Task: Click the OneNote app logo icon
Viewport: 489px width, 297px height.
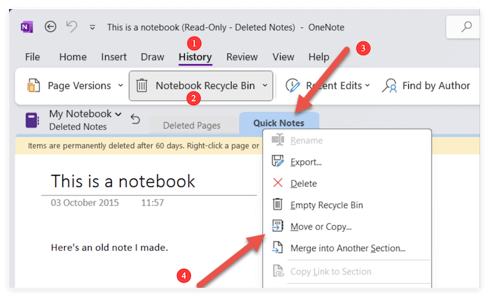Action: [27, 27]
